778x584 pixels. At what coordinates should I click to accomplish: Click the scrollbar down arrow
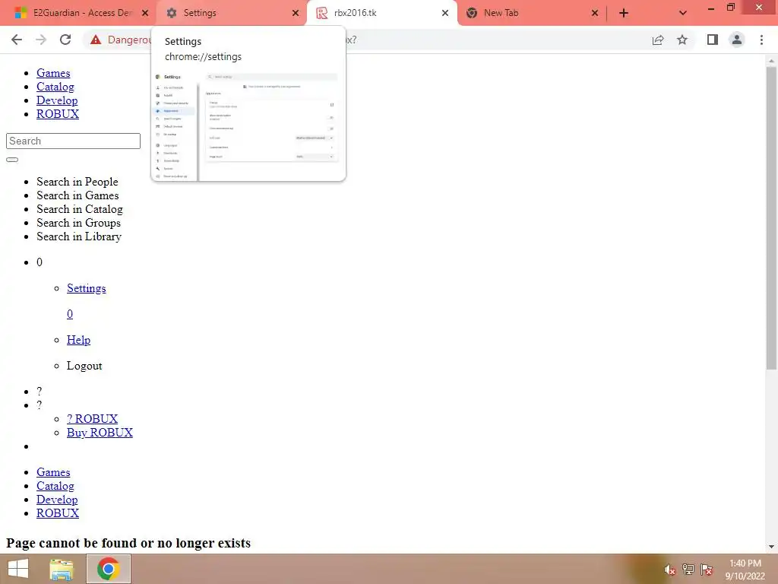click(771, 547)
